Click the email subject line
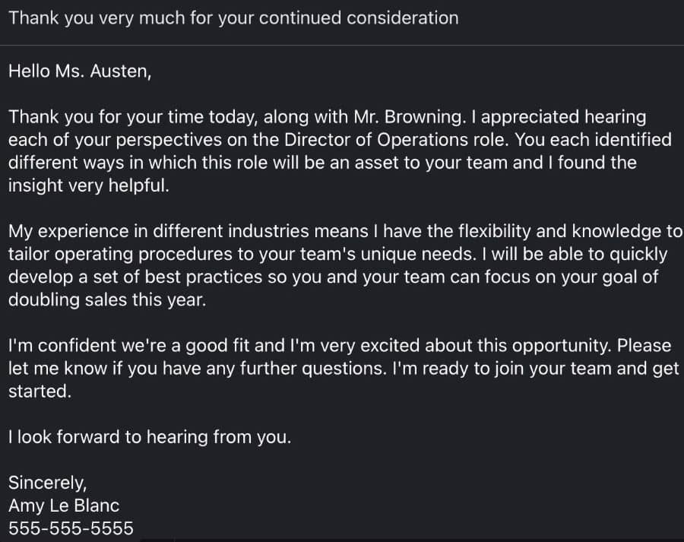The height and width of the screenshot is (542, 684). pyautogui.click(x=233, y=18)
